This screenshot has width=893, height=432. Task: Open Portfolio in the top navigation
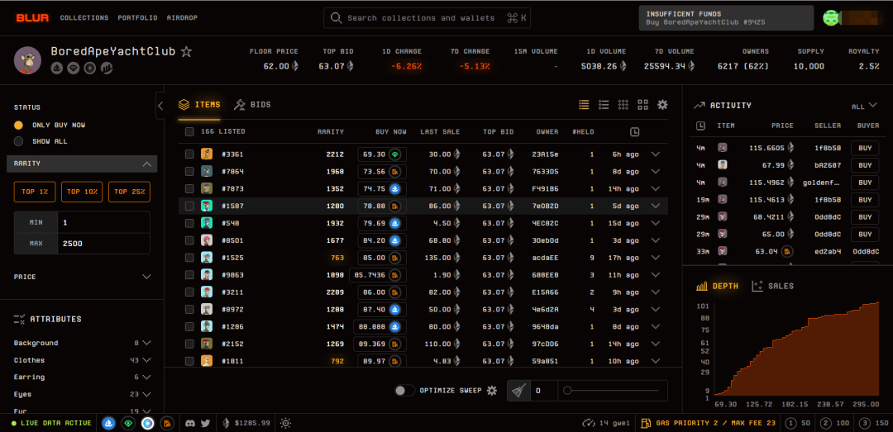coord(136,17)
